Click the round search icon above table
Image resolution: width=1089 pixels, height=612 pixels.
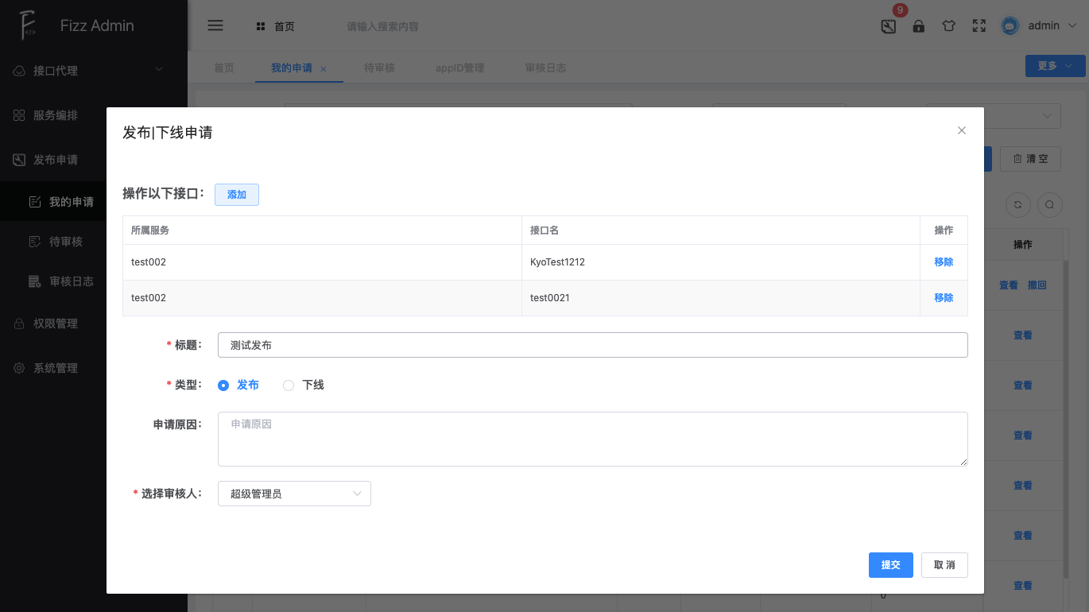[1049, 205]
